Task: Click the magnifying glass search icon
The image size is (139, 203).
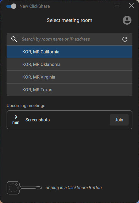Action: point(14,39)
